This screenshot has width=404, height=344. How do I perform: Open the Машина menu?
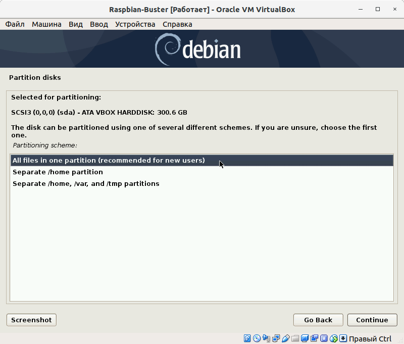(x=46, y=24)
